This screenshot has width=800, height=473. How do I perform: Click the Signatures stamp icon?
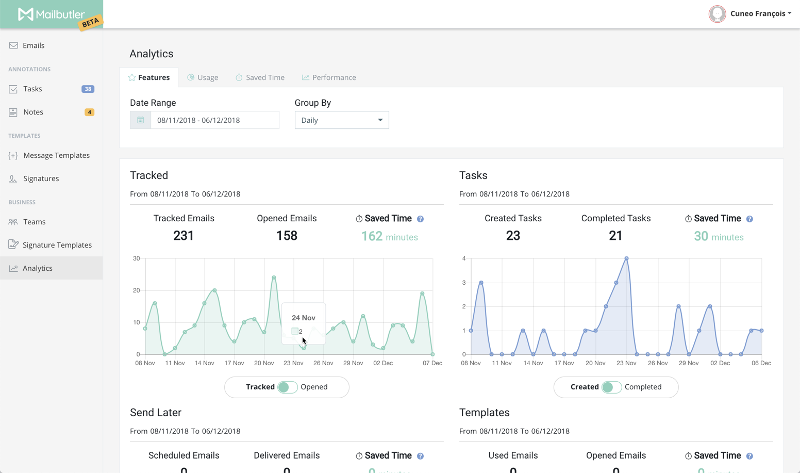13,178
